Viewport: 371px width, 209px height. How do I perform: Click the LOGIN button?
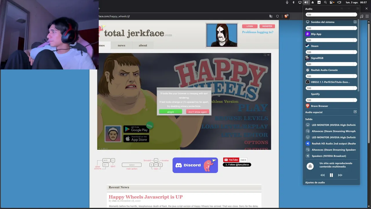pos(250,26)
